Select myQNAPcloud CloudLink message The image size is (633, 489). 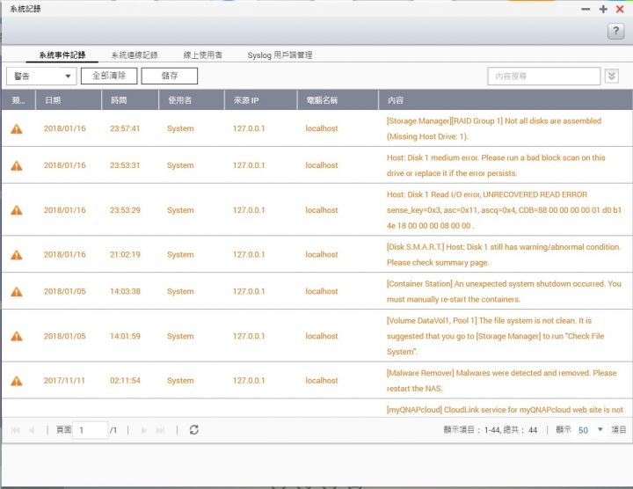[x=505, y=410]
